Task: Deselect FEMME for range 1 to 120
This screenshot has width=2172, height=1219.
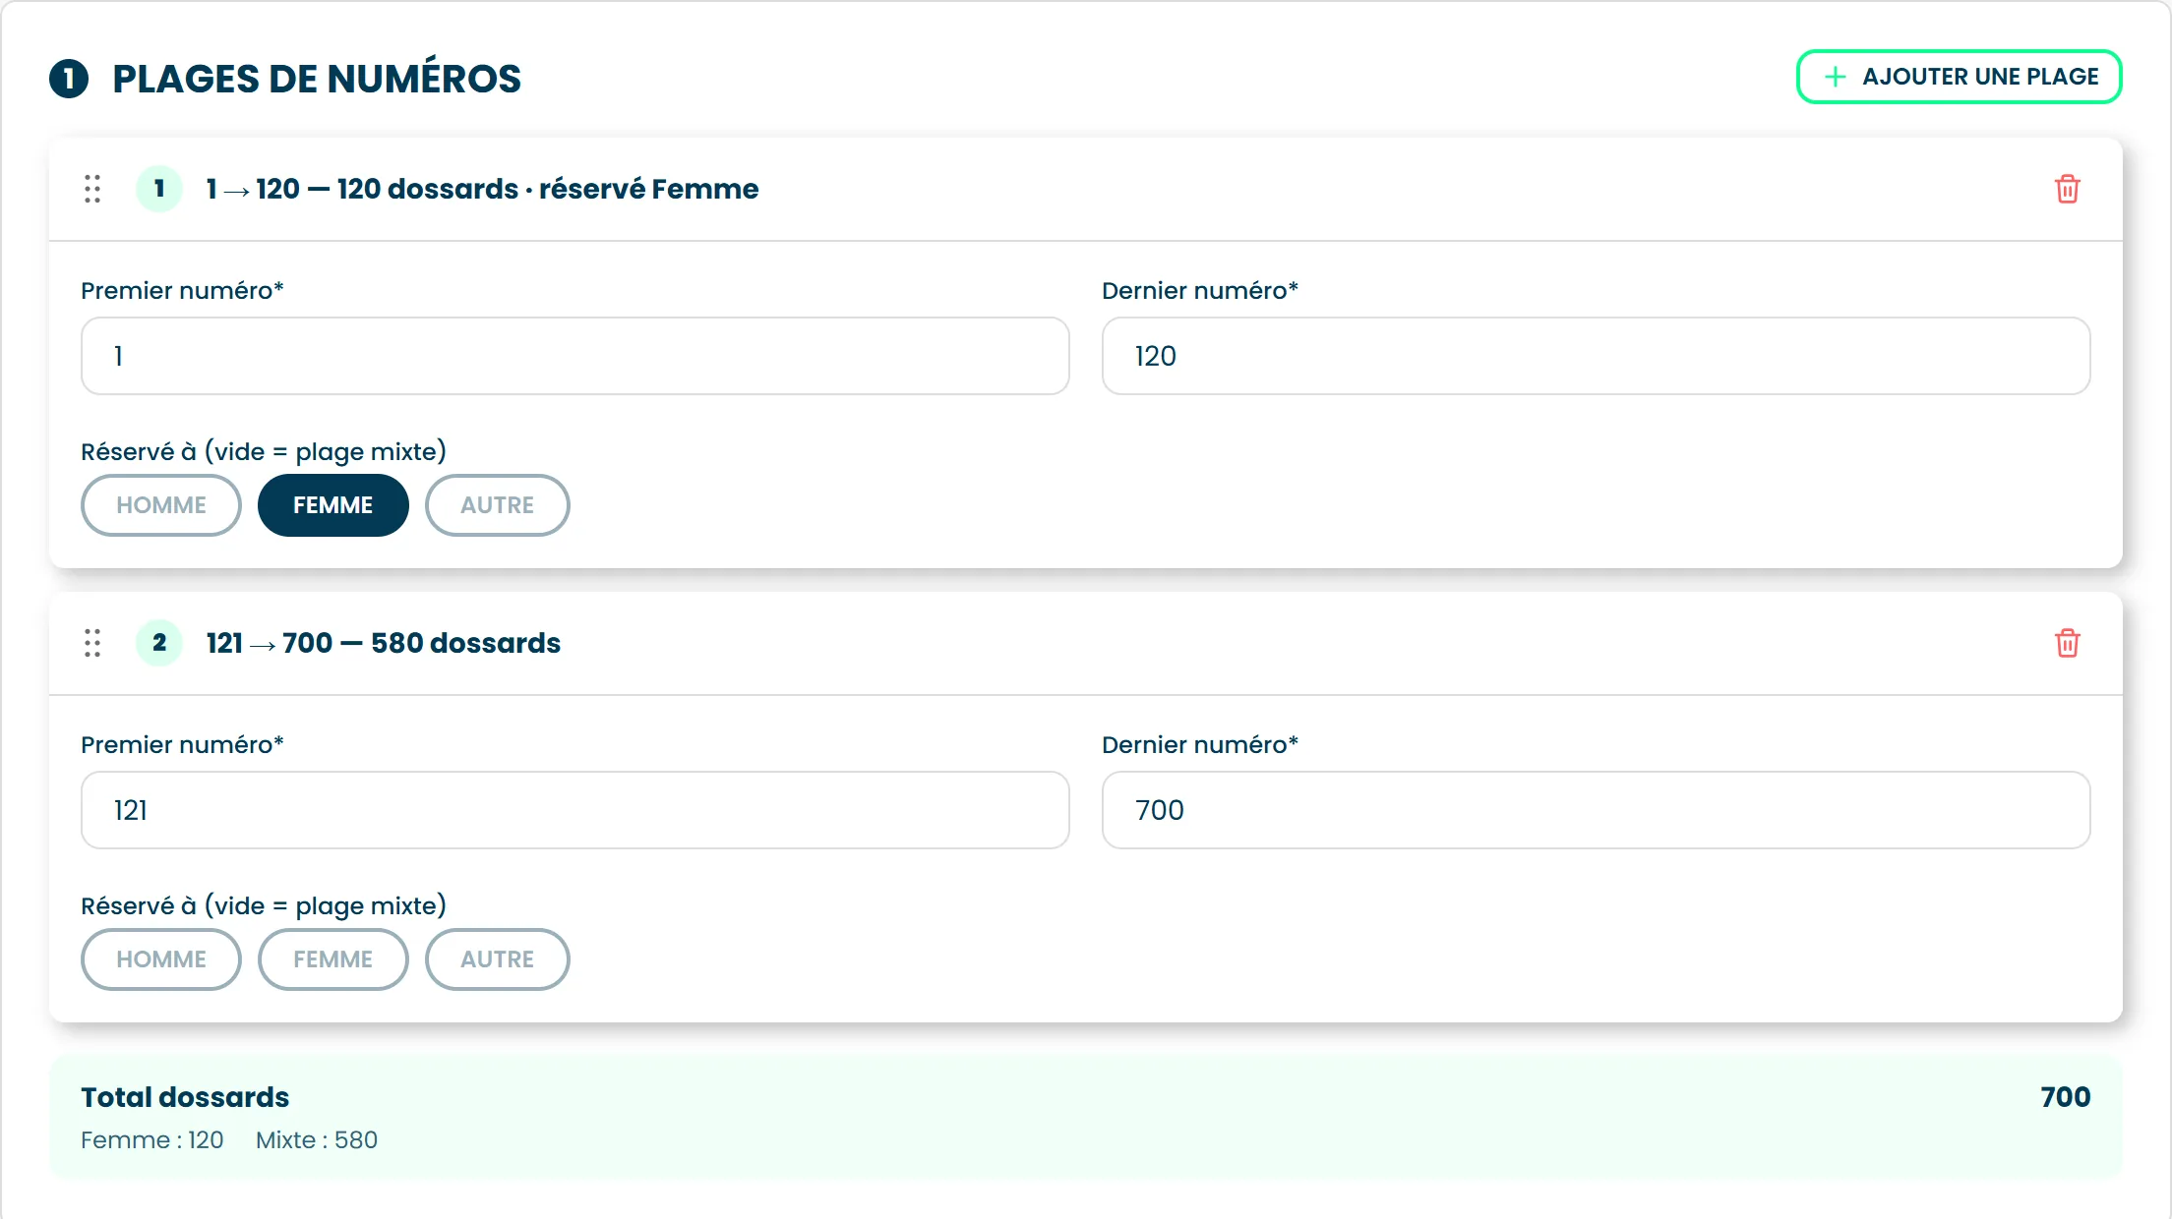Action: click(332, 505)
